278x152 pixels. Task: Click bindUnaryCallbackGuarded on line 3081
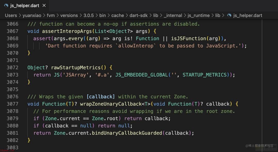127,133
